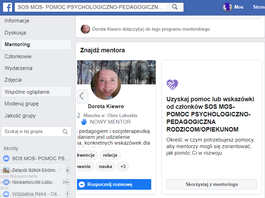The image size is (265, 198).
Task: Click Dorota Kiewro's small avatar in activity feed
Action: pyautogui.click(x=85, y=29)
